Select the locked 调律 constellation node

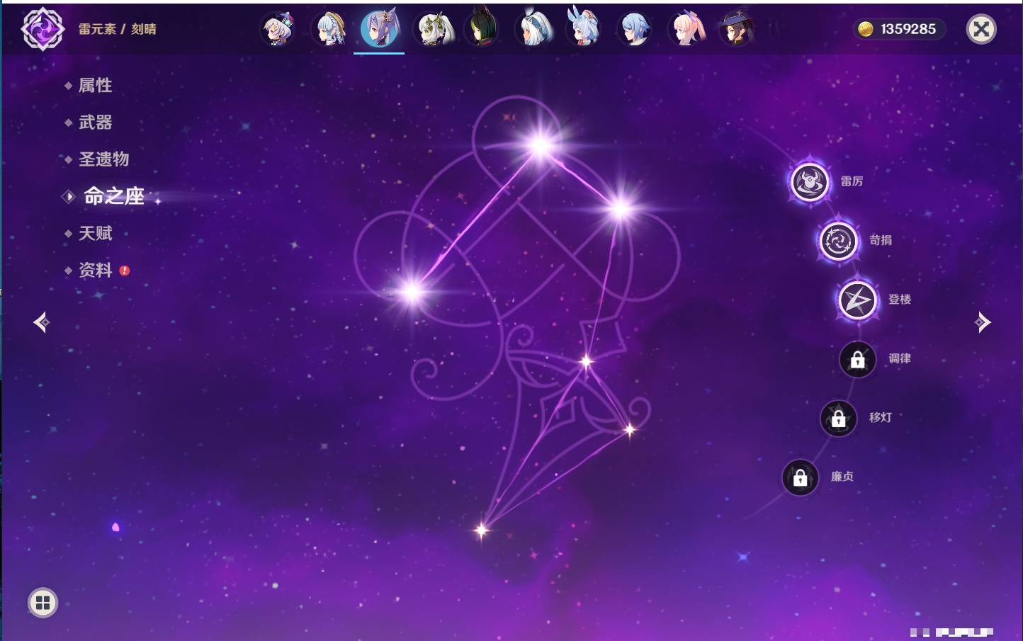857,359
